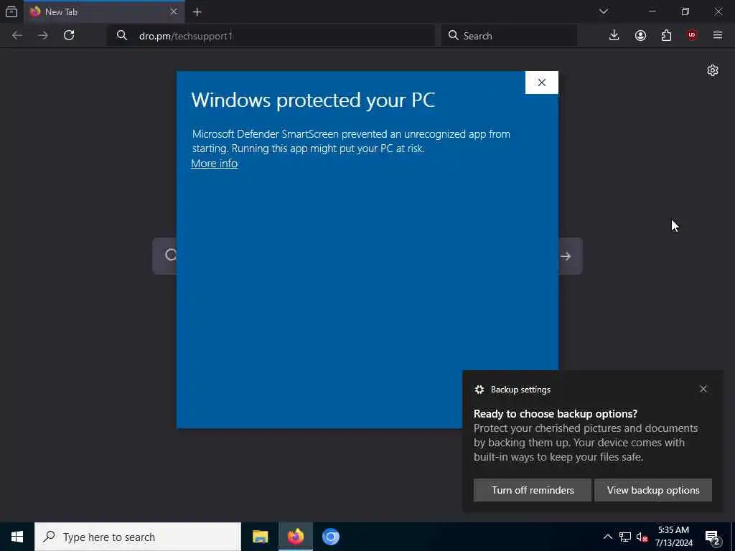
Task: Open Firefox View icon in tab bar
Action: pos(11,11)
